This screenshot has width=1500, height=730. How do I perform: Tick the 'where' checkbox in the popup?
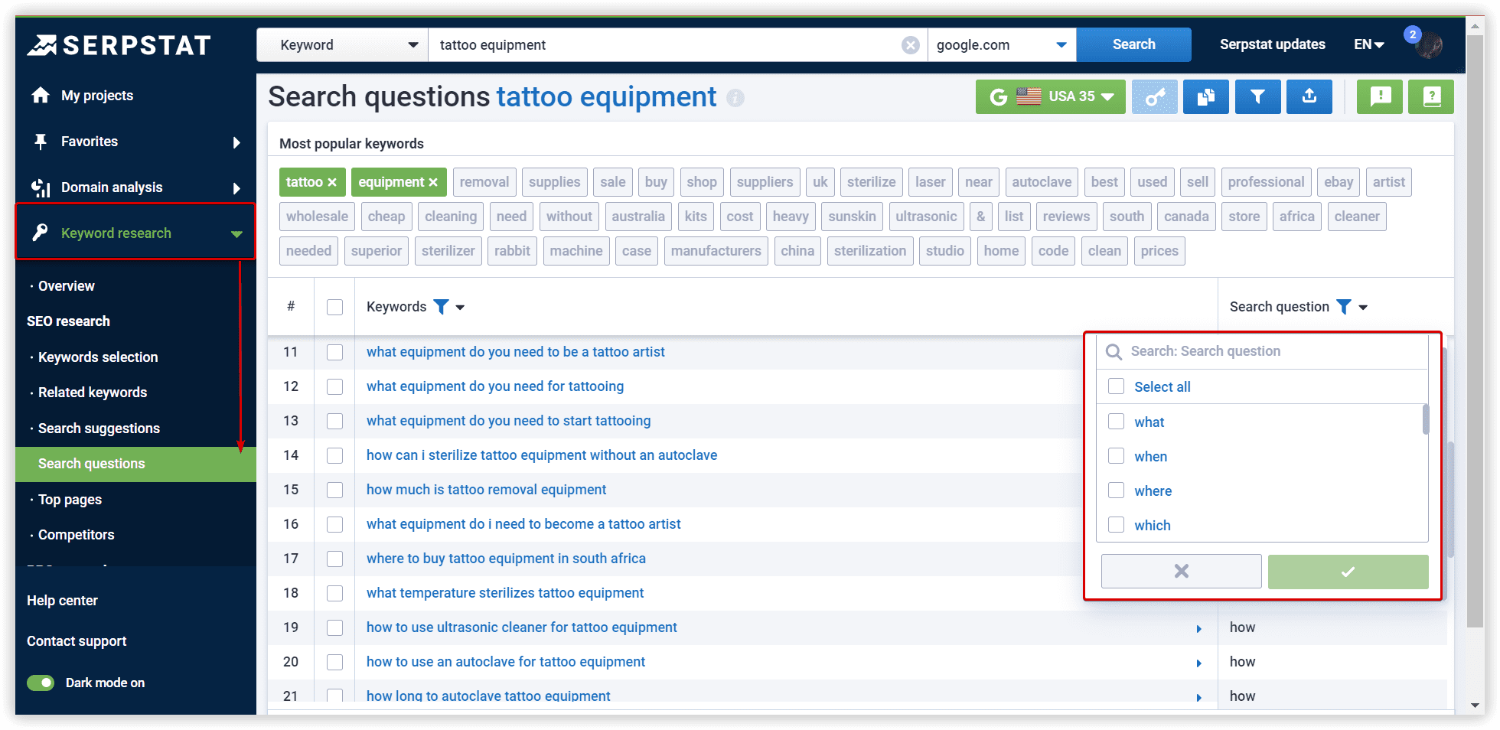point(1116,490)
